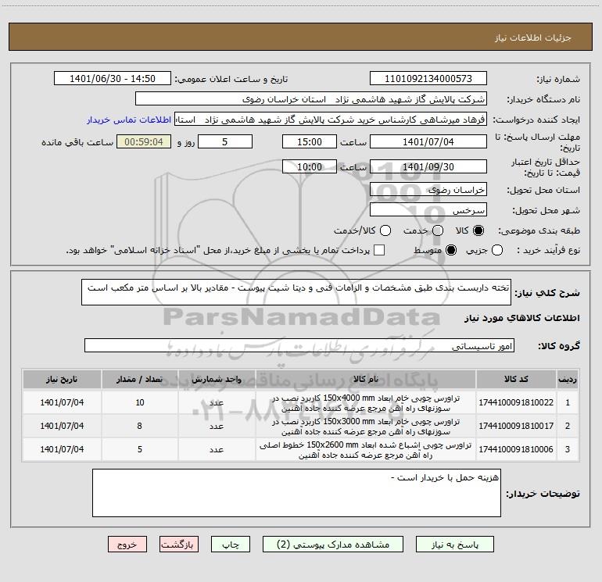This screenshot has width=602, height=582.
Task: Select the جزیی purchase type radio
Action: pos(497,251)
